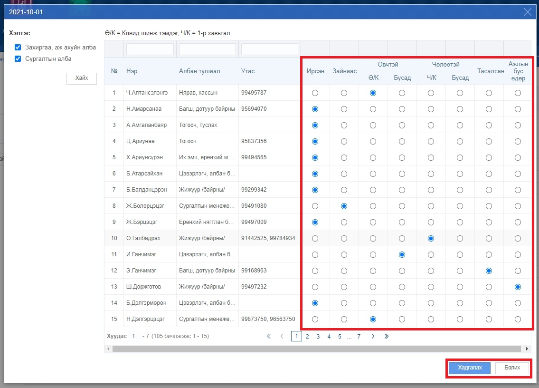The image size is (539, 388).
Task: Jump to last page using double-right chevron
Action: click(387, 336)
